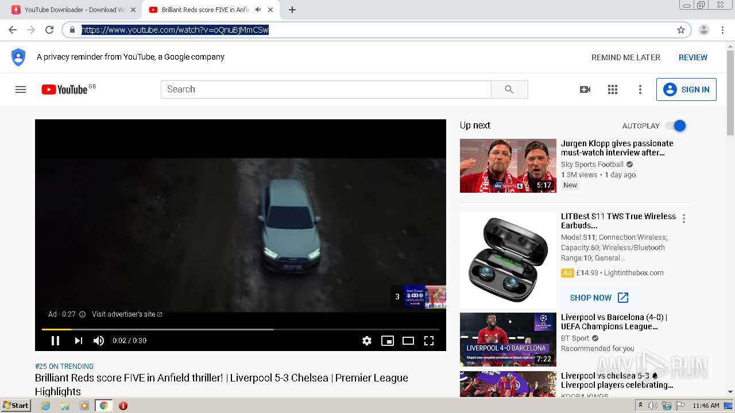Click SHOP NOW button
735x413 pixels.
tap(599, 298)
